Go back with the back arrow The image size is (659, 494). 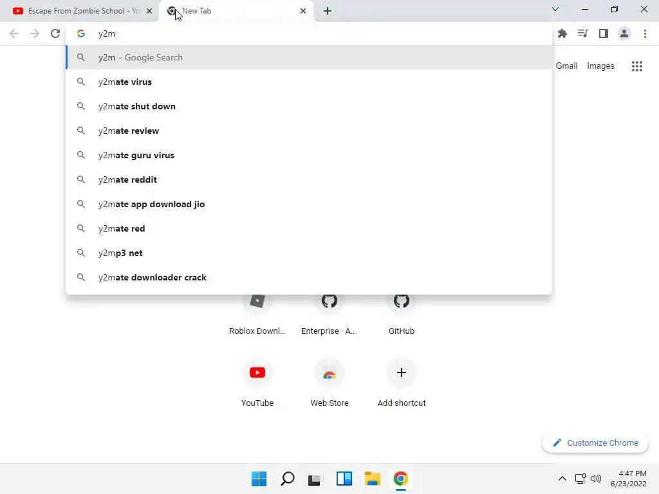[14, 33]
